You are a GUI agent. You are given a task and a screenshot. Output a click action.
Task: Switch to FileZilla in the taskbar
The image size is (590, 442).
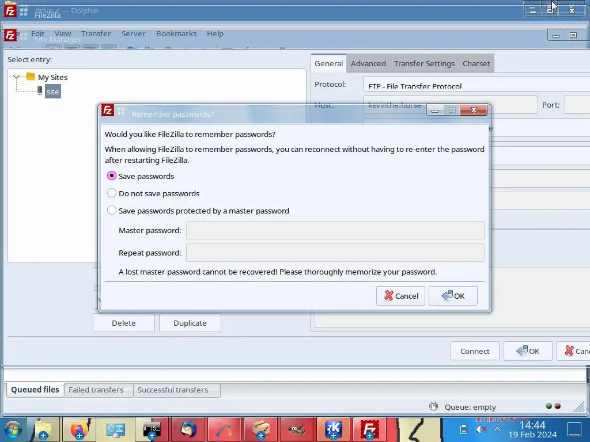[369, 429]
